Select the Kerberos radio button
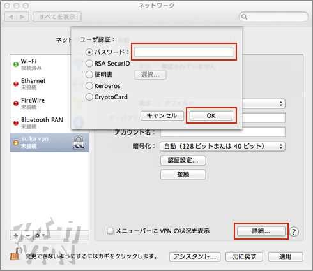 (x=89, y=85)
